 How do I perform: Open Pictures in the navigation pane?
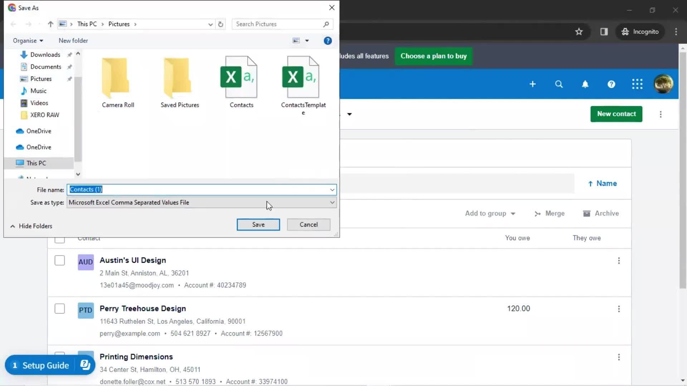click(41, 79)
